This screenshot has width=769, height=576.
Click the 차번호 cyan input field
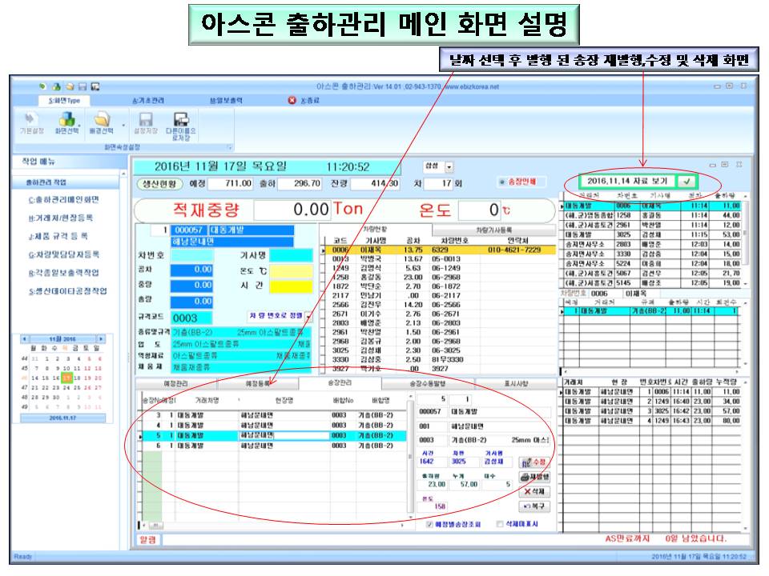pyautogui.click(x=191, y=255)
